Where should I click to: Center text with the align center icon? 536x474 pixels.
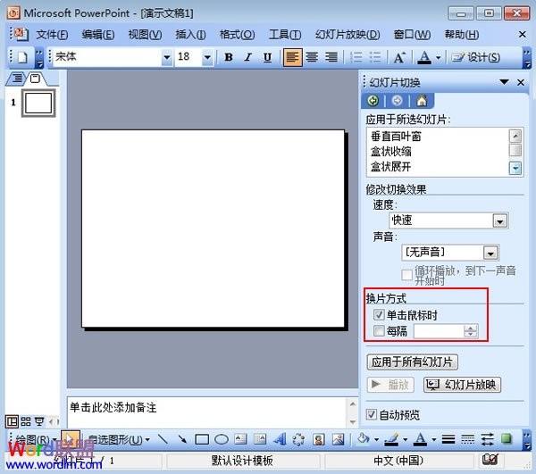pos(312,57)
